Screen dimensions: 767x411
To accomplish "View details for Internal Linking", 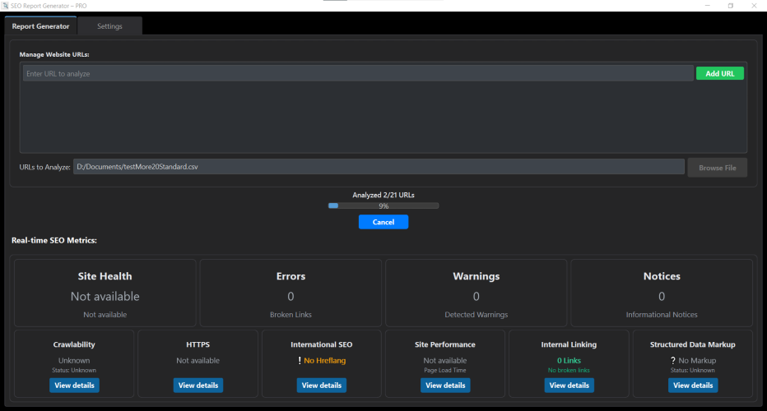I will [x=569, y=385].
